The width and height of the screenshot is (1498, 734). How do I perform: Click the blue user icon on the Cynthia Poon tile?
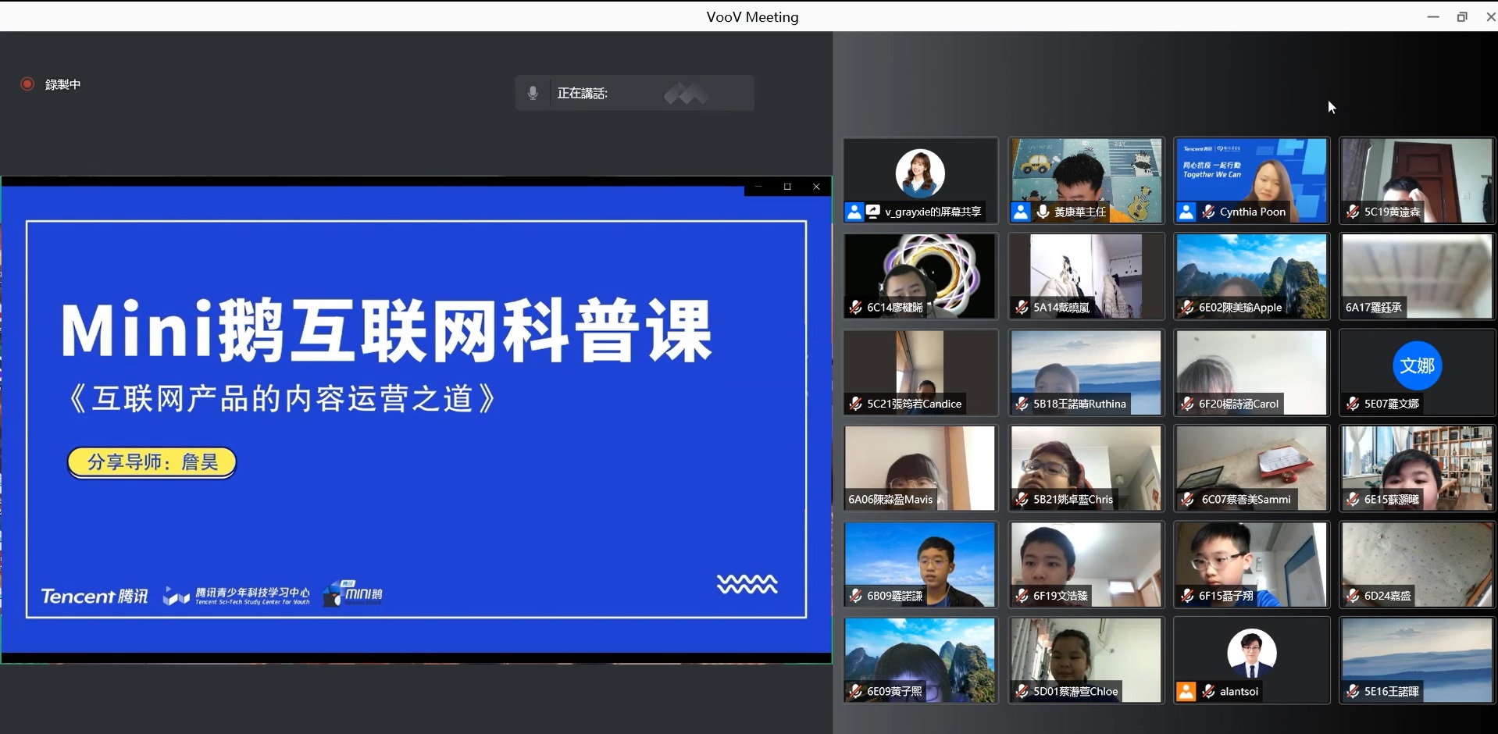(1186, 212)
